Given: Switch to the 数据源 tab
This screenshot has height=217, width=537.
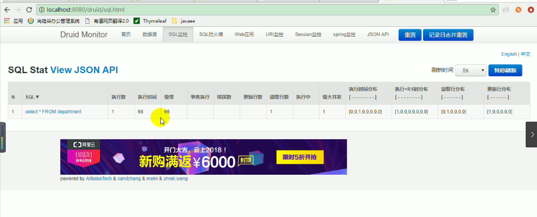Looking at the screenshot, I should (149, 35).
